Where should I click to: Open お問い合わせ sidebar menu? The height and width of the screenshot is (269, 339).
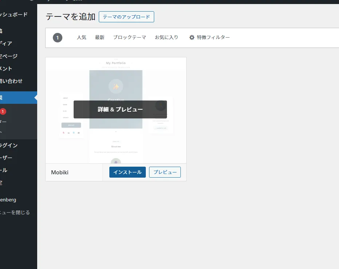12,81
